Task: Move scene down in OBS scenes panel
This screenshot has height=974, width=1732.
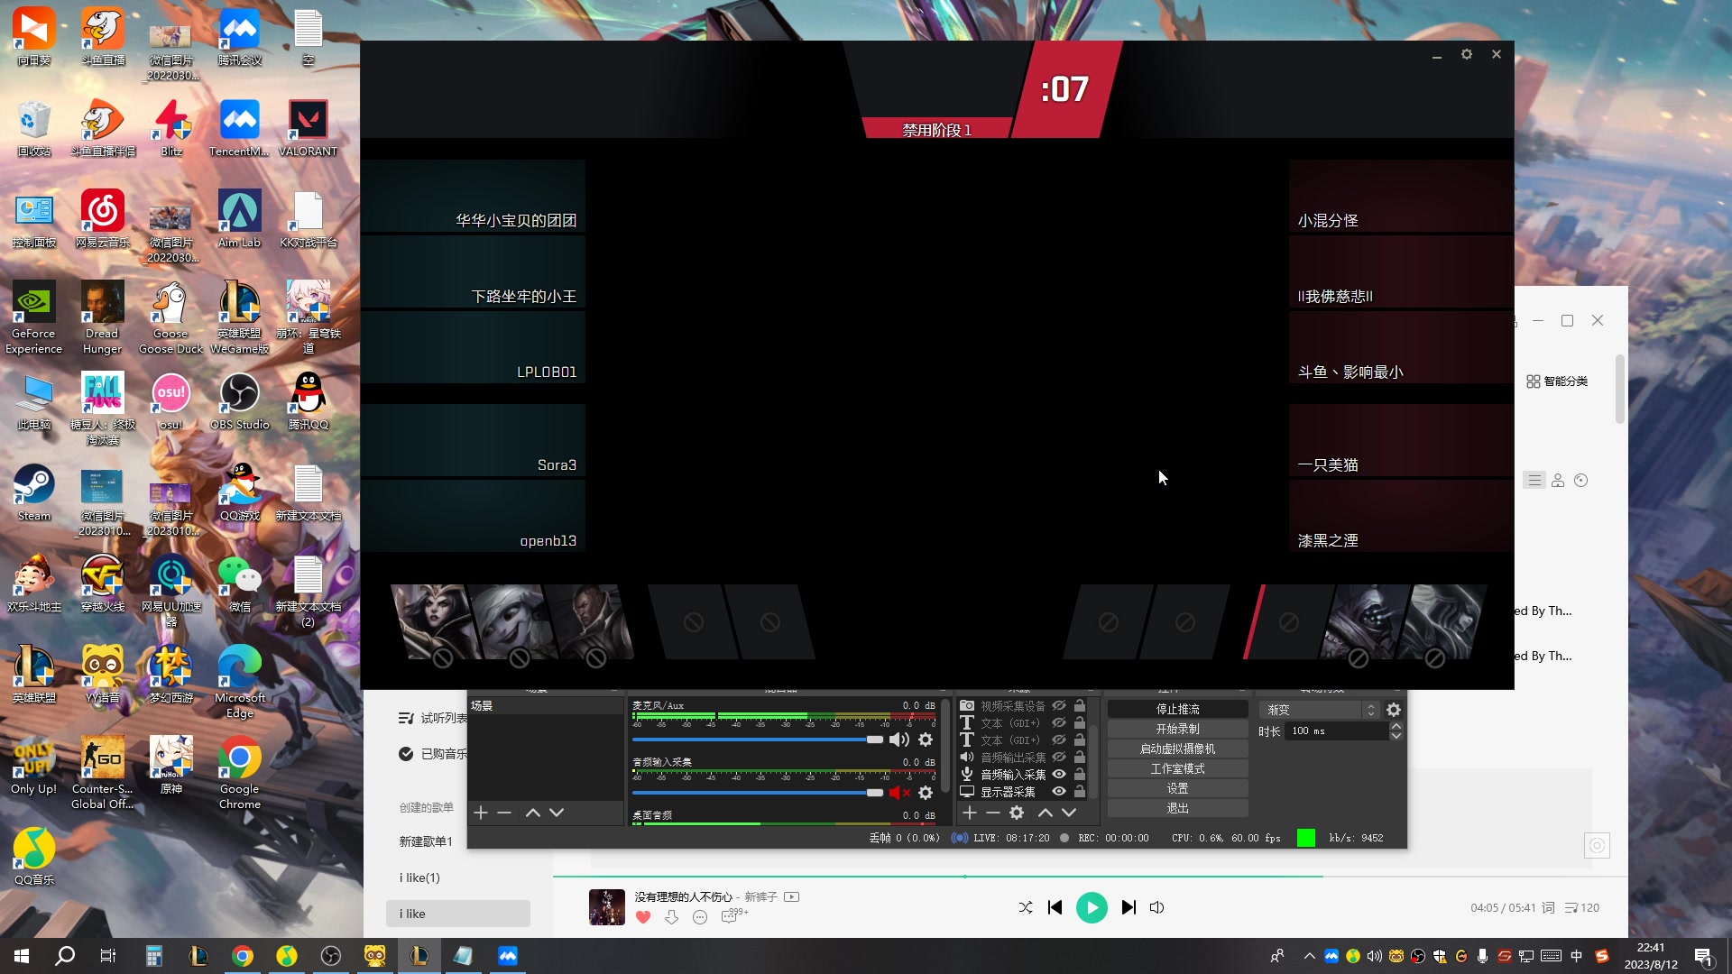Action: pos(557,813)
